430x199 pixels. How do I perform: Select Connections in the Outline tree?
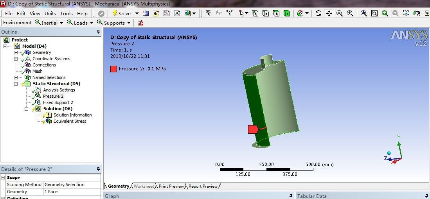click(x=44, y=65)
